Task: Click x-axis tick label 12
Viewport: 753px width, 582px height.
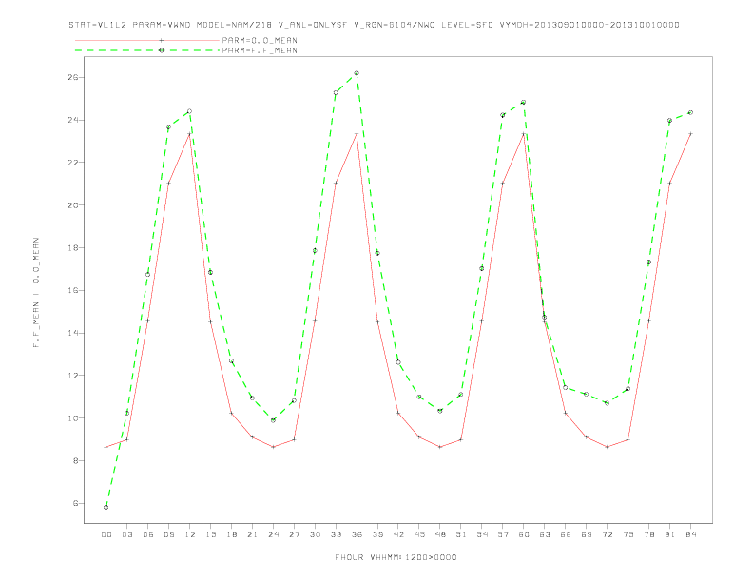Action: coord(190,534)
